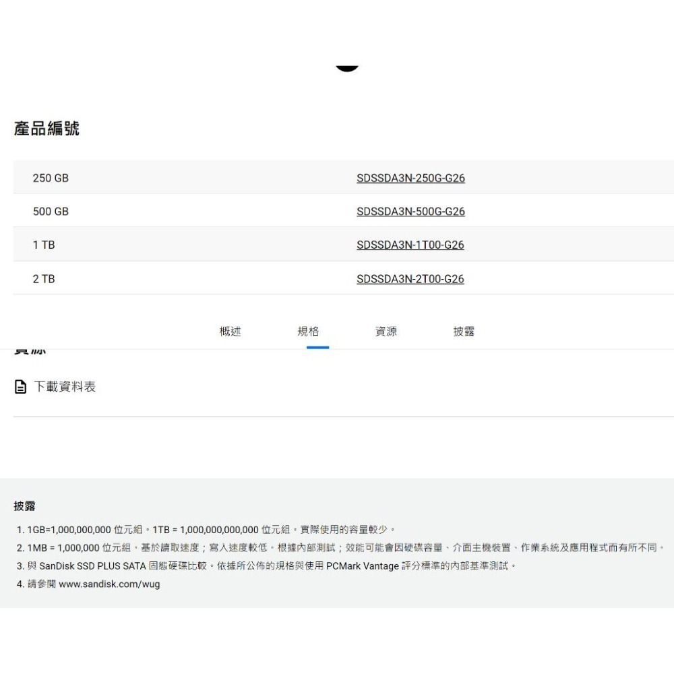
Task: Click the dark chevron at page top
Action: [347, 65]
